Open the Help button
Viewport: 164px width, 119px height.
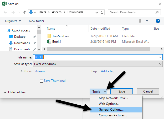click(x=158, y=21)
